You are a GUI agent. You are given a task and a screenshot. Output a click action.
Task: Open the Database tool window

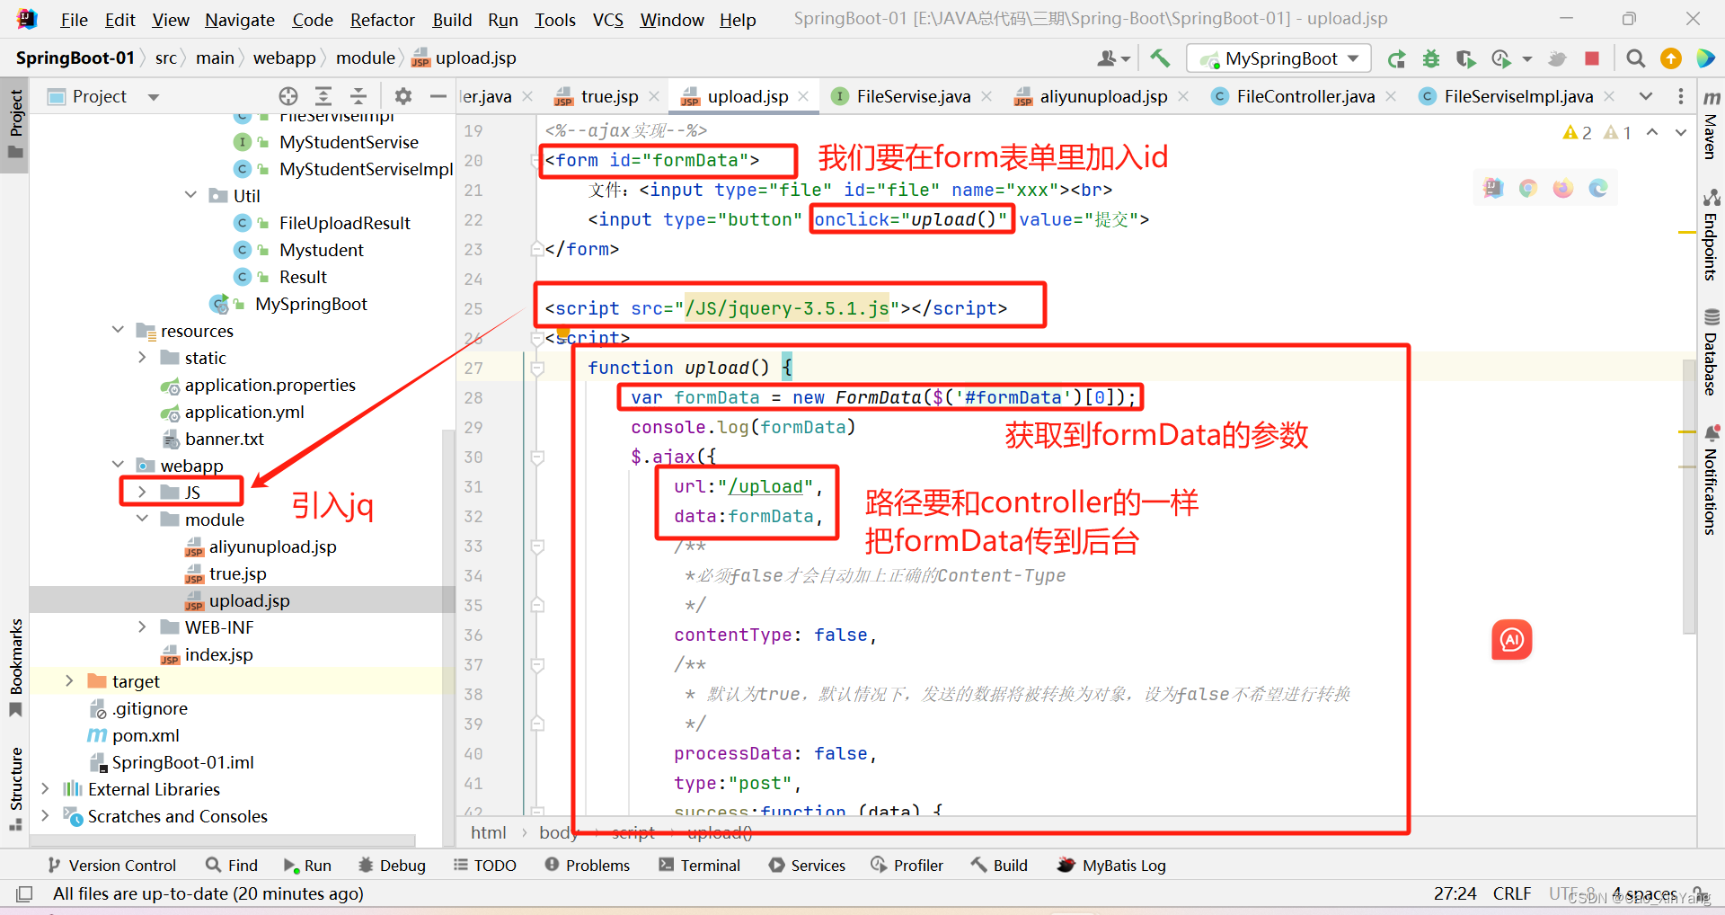[1712, 352]
